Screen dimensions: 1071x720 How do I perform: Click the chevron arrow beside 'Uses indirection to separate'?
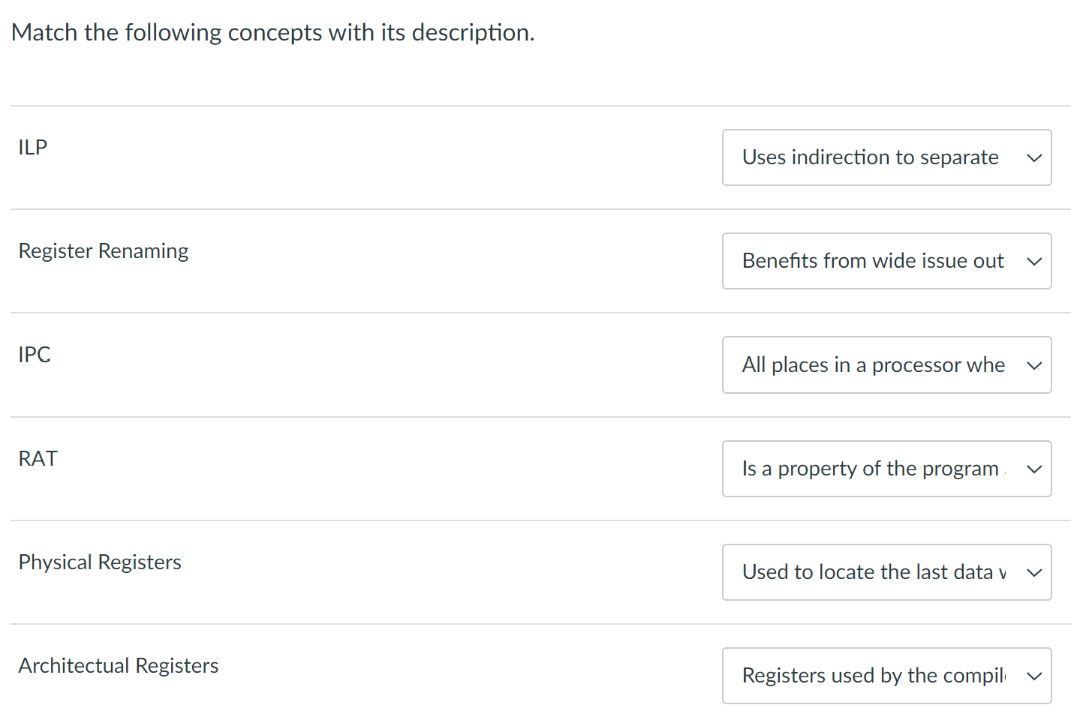(1034, 158)
